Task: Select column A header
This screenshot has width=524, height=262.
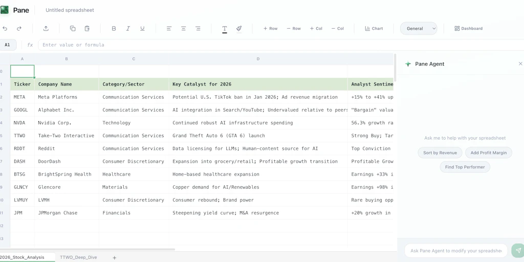Action: [x=23, y=59]
